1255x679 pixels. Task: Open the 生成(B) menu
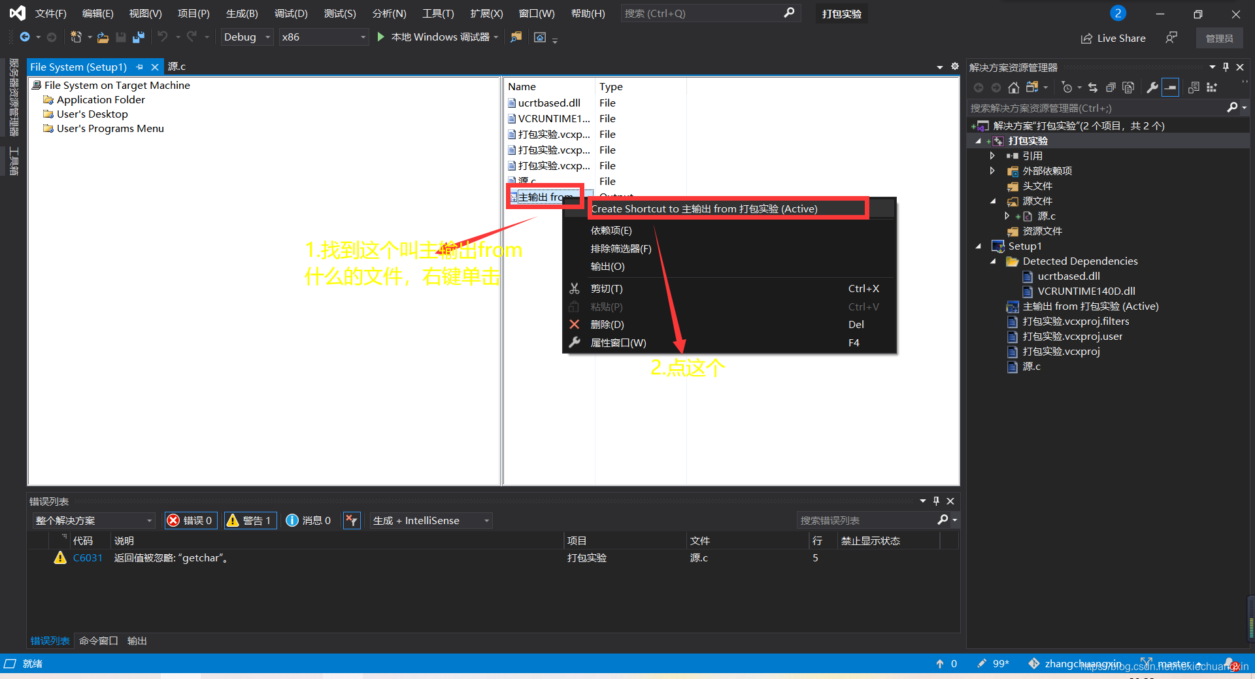[x=242, y=14]
